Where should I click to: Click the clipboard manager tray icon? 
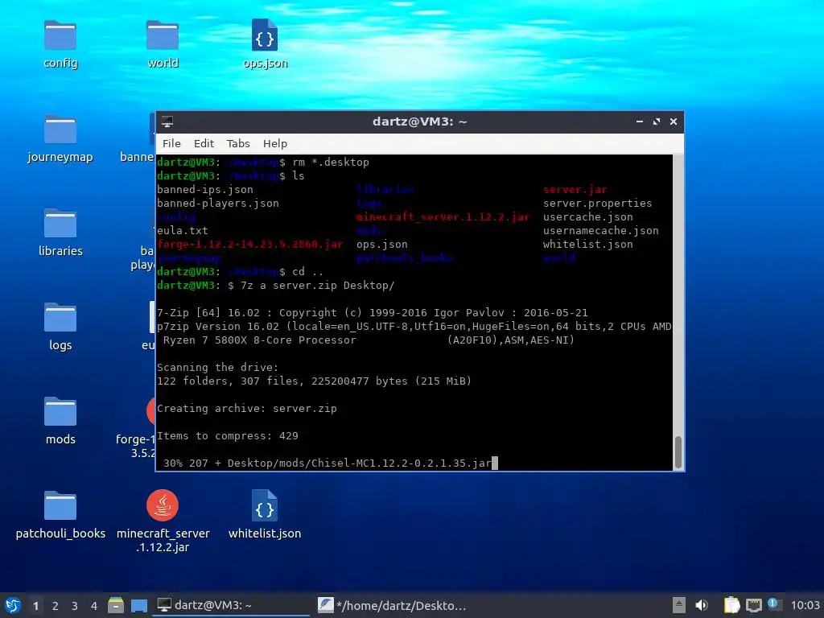coord(731,605)
